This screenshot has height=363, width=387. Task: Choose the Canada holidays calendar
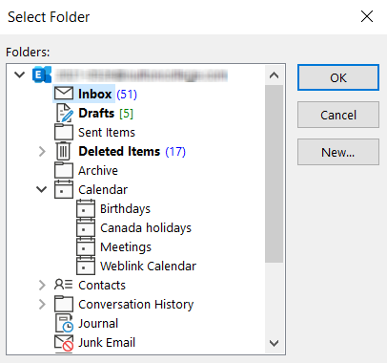(x=146, y=228)
